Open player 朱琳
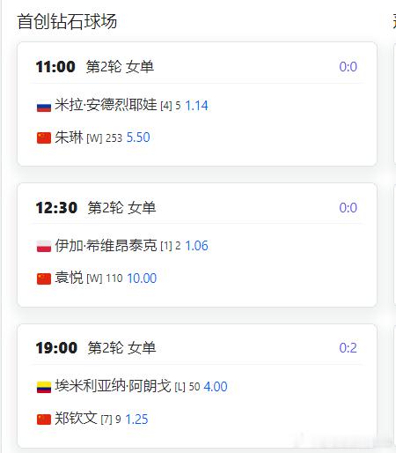The height and width of the screenshot is (453, 396). point(69,137)
